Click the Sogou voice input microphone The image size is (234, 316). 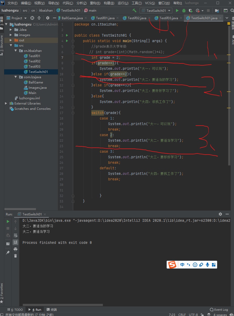(x=208, y=265)
